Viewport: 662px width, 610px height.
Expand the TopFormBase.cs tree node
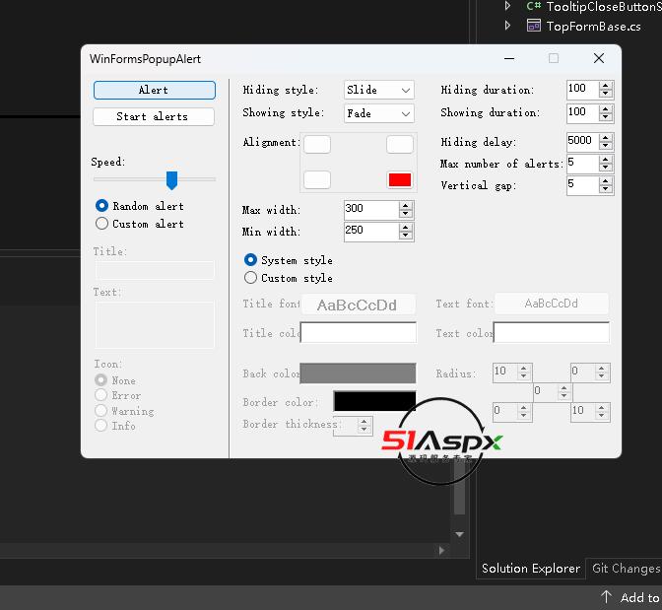coord(508,26)
